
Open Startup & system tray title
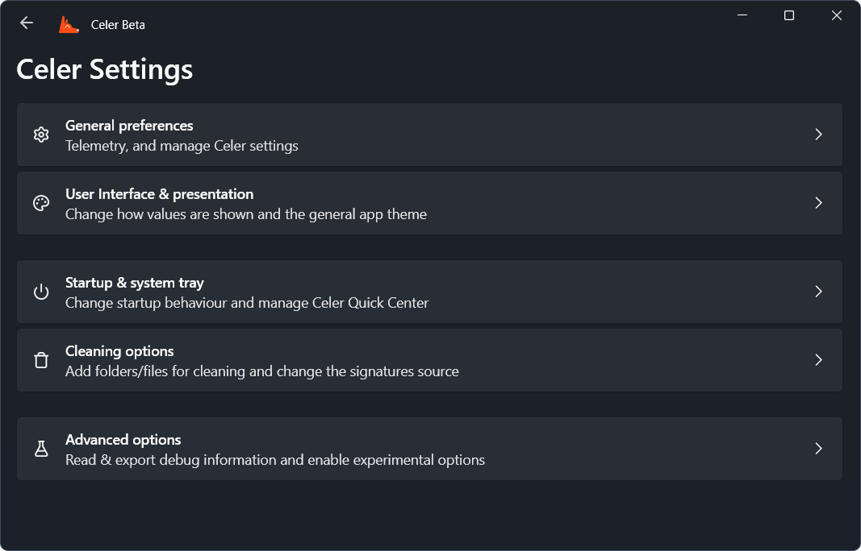point(135,283)
